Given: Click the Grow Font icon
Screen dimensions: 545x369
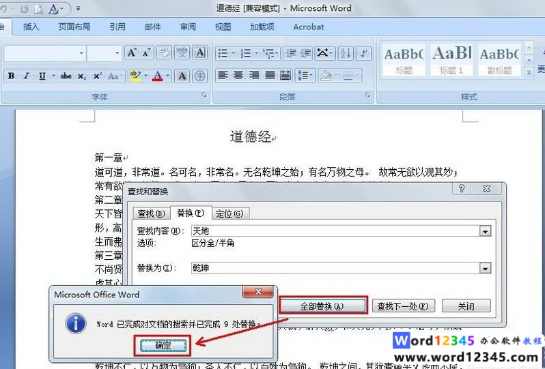Looking at the screenshot, I should pyautogui.click(x=131, y=53).
